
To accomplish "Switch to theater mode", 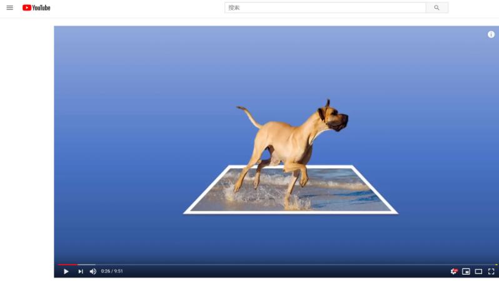I will [478, 272].
